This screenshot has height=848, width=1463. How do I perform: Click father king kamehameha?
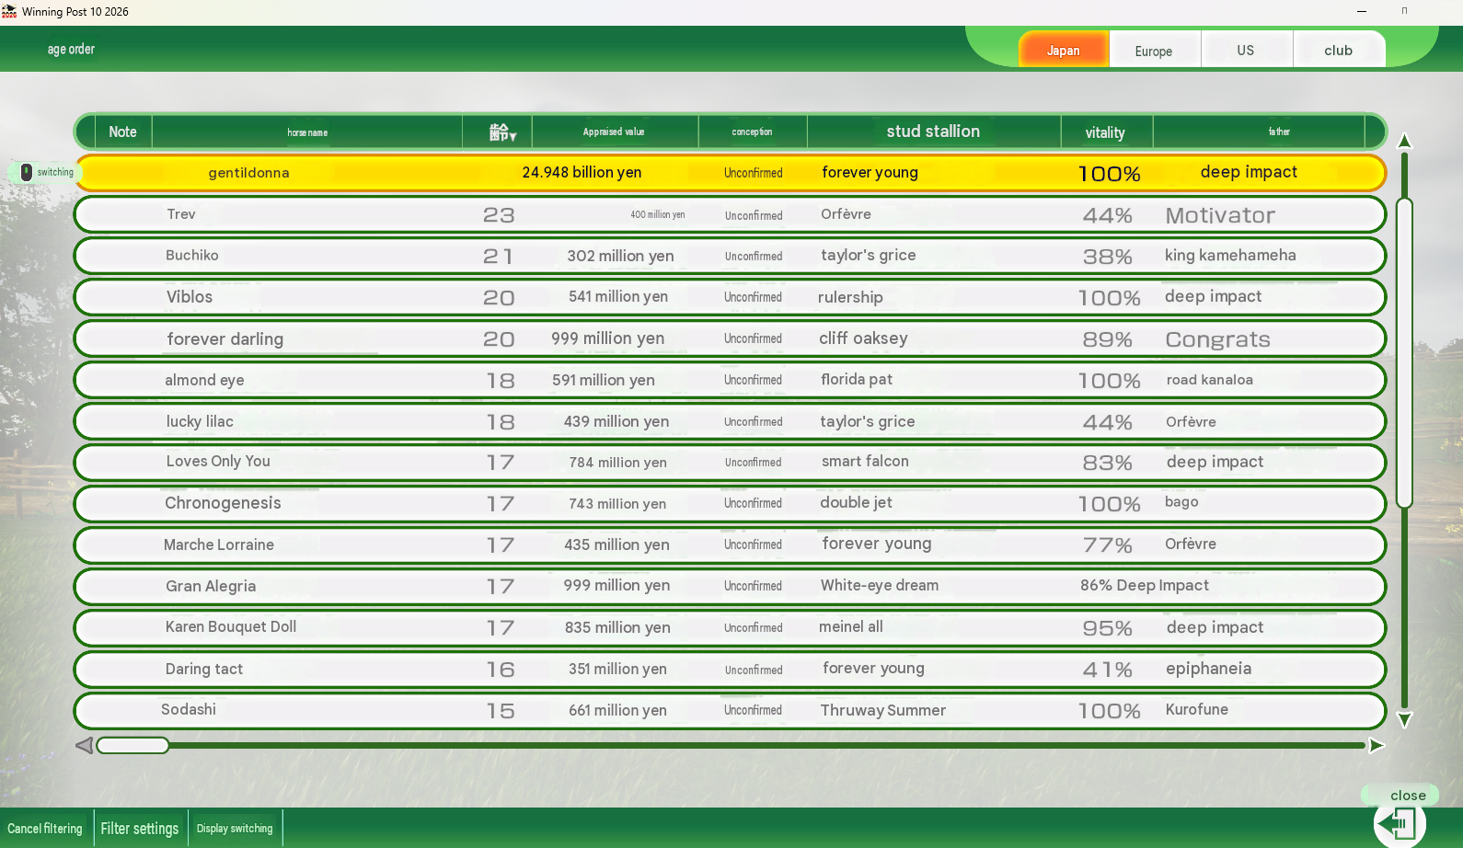tap(1230, 256)
